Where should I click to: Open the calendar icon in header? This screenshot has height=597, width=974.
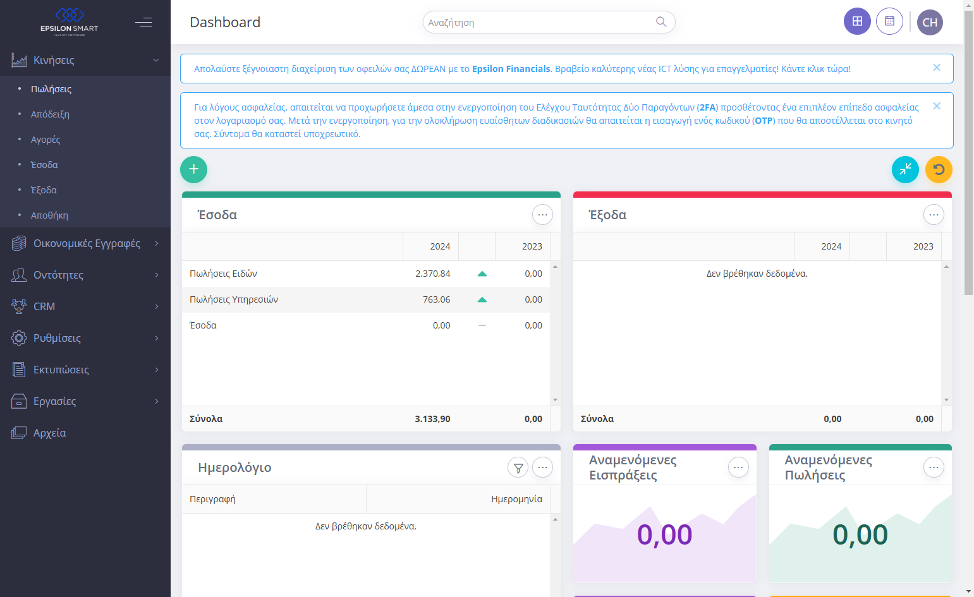(889, 21)
